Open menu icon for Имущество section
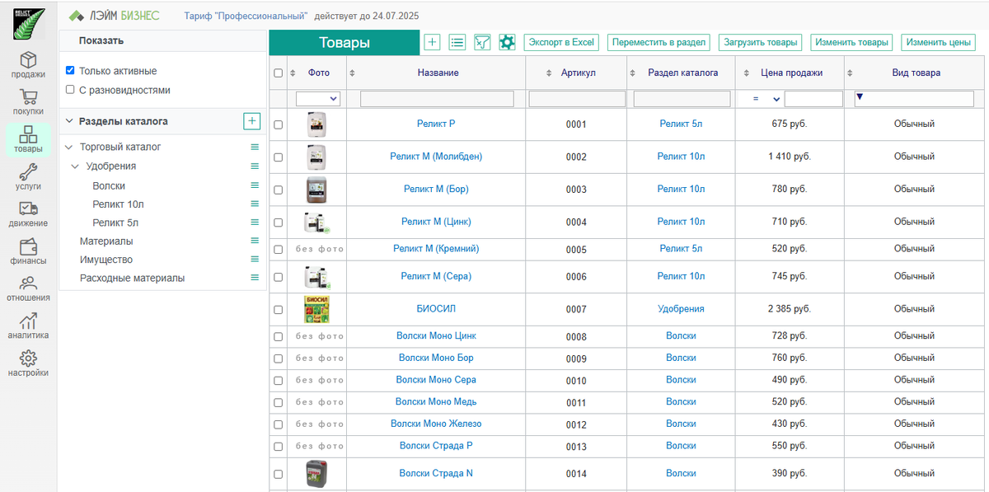This screenshot has width=989, height=492. (x=255, y=260)
